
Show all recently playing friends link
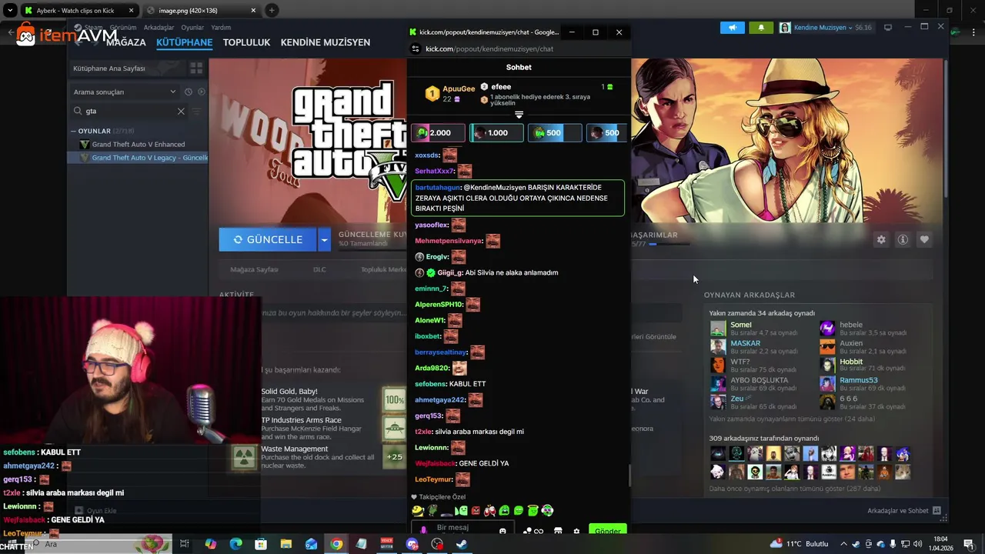tap(792, 419)
